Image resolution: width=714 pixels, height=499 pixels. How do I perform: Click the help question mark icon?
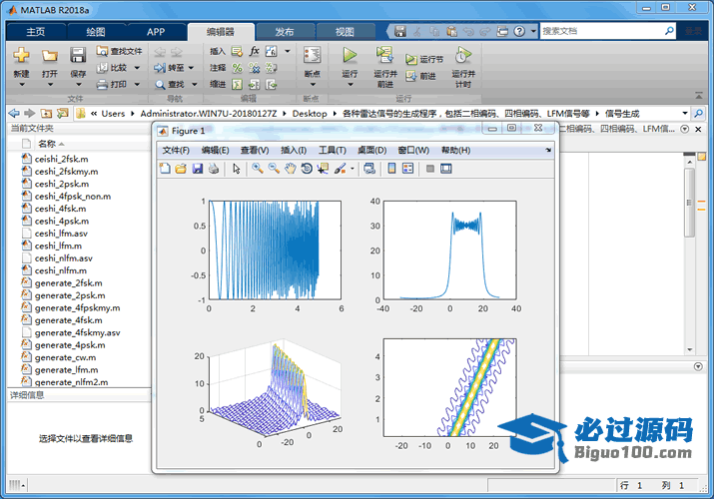coord(519,31)
